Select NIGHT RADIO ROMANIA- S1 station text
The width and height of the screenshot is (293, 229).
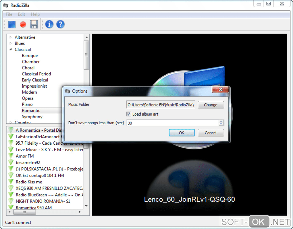(43, 201)
